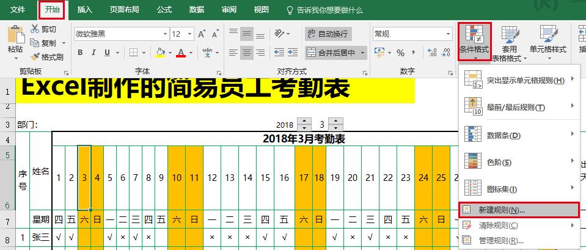This screenshot has height=250, width=586.
Task: Open Format as Table 套用表格格式
Action: point(509,43)
